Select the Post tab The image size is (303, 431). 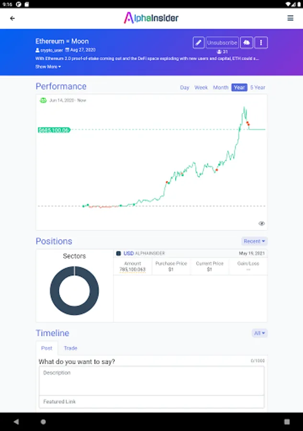[46, 348]
